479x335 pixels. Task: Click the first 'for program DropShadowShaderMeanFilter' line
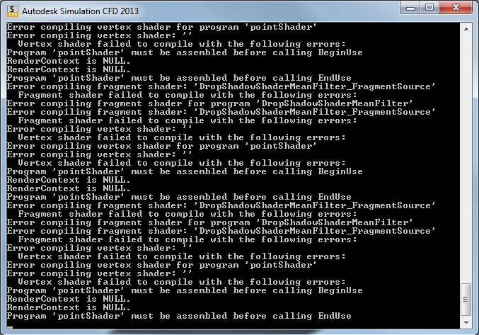[210, 103]
